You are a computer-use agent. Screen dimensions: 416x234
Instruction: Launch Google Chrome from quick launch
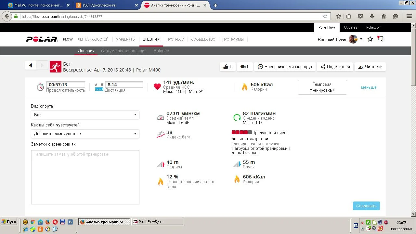(32, 222)
